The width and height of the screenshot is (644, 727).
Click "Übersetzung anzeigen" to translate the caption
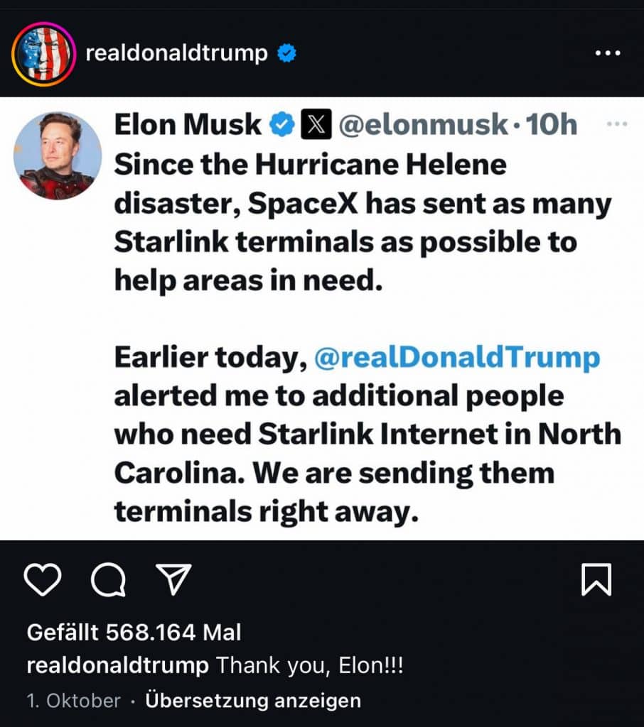click(253, 701)
